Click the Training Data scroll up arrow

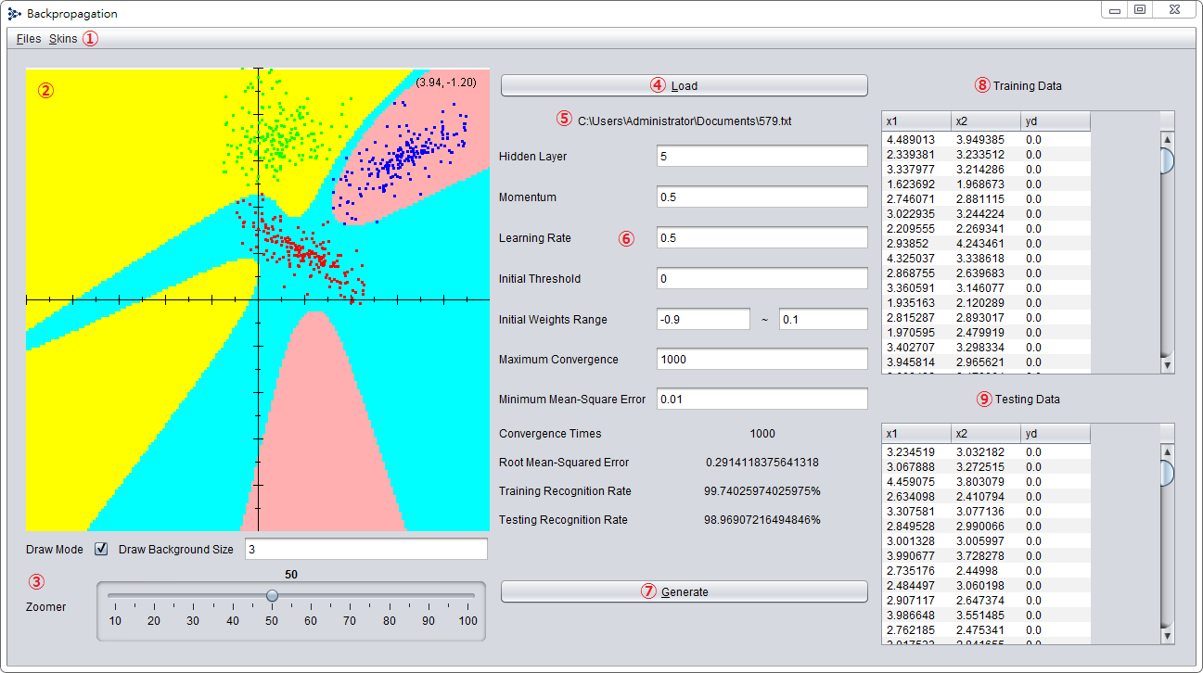click(1167, 139)
